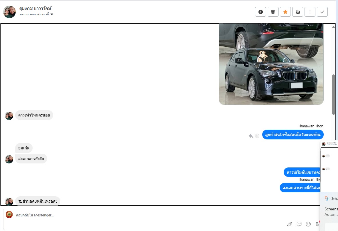
Task: Mark conversation as unread envelope icon
Action: point(297,12)
